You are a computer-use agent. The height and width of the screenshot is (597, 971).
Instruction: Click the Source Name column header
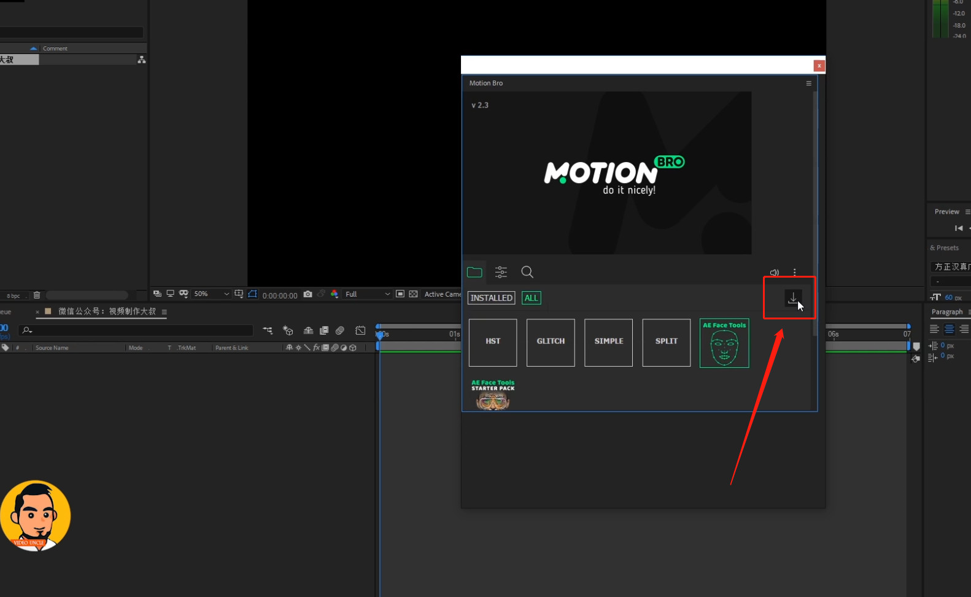[x=52, y=348]
